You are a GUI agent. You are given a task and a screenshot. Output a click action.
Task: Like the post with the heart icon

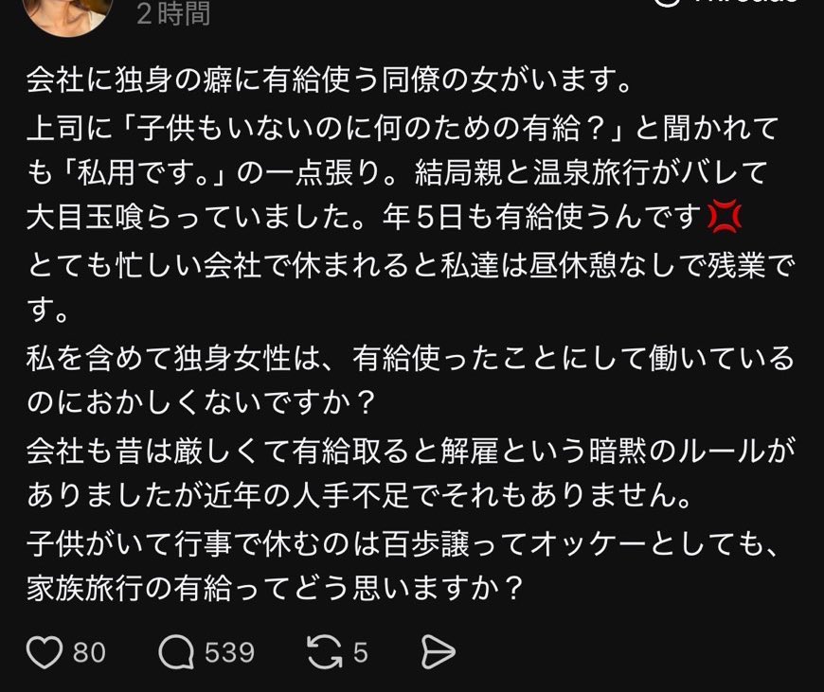[x=45, y=653]
